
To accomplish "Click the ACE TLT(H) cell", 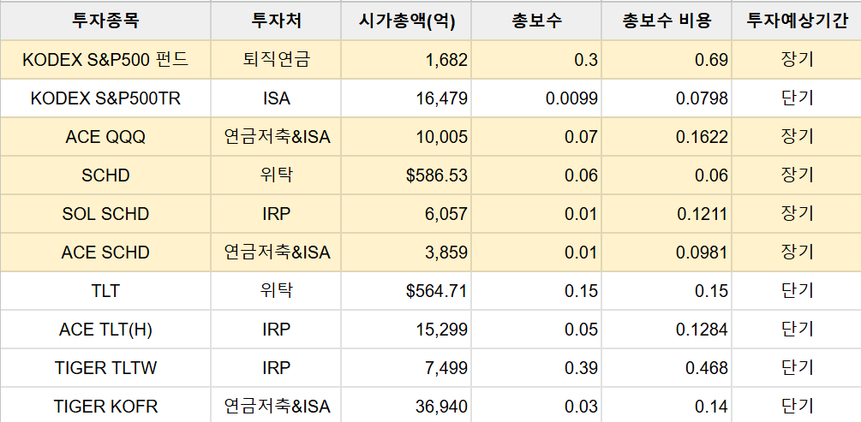I will pos(105,330).
